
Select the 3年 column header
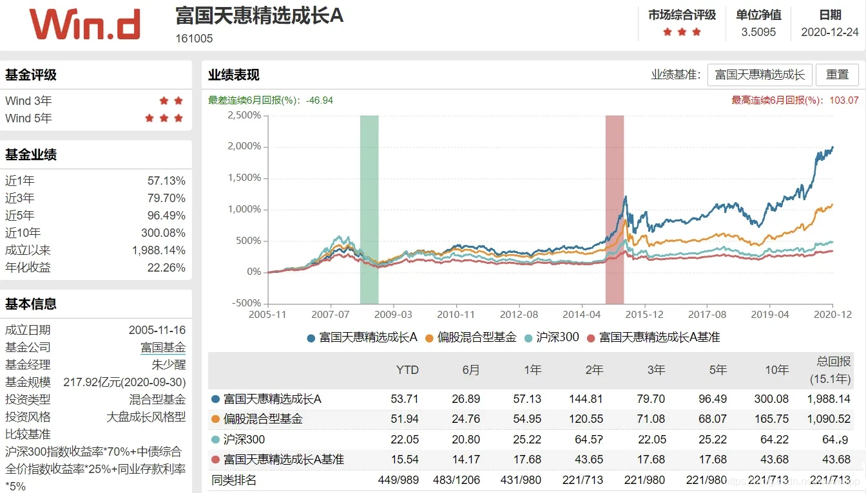coord(656,370)
